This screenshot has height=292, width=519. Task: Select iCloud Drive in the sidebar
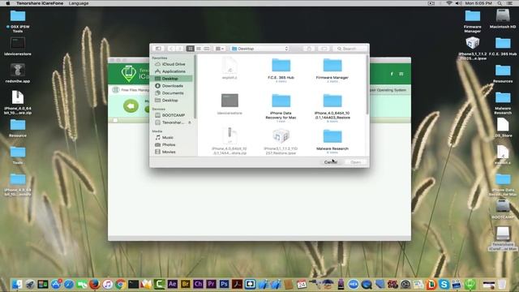tap(173, 64)
